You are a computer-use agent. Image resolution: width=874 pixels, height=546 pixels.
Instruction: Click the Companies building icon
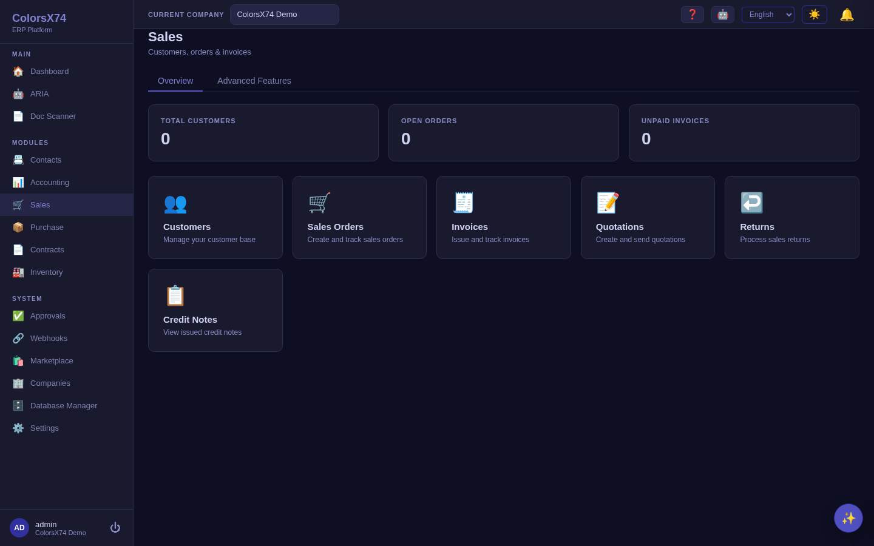pos(18,383)
